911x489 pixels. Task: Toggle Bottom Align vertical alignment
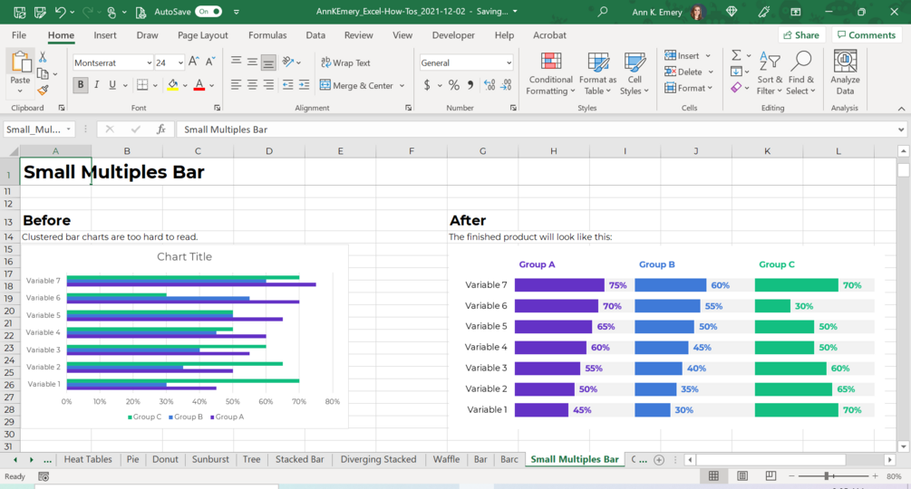pos(267,62)
